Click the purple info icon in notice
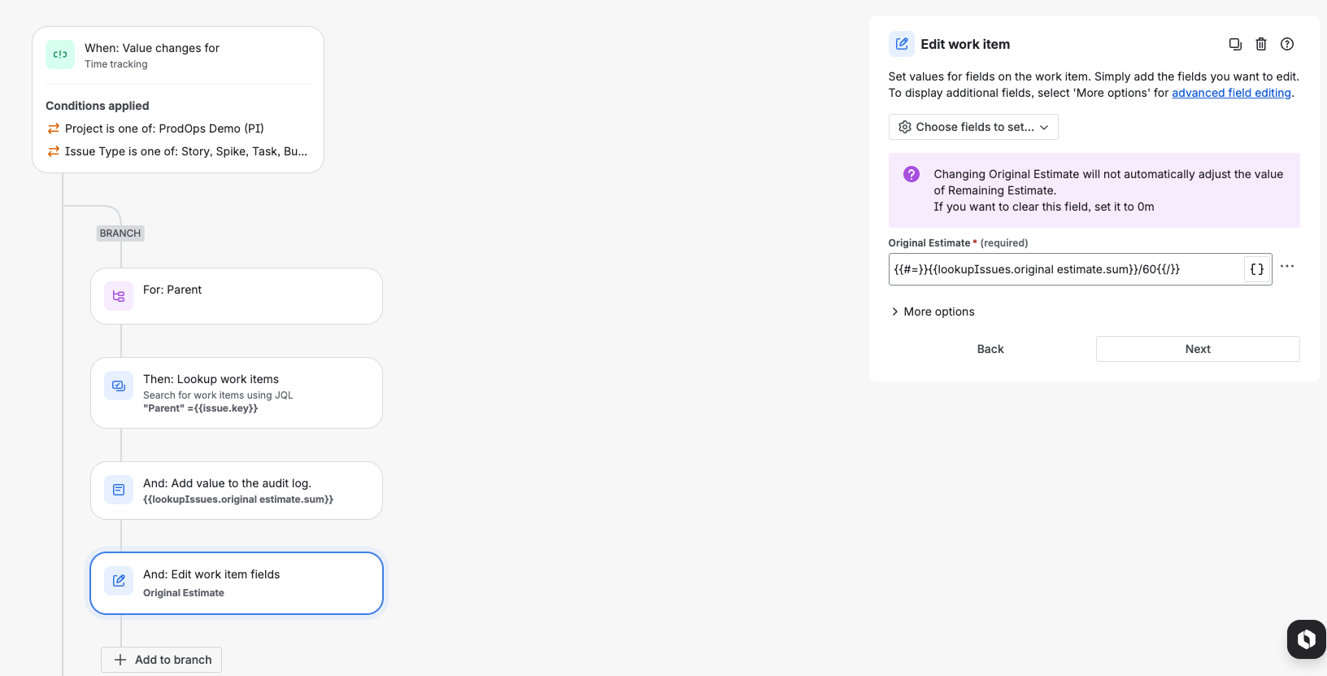Image resolution: width=1327 pixels, height=676 pixels. point(911,174)
